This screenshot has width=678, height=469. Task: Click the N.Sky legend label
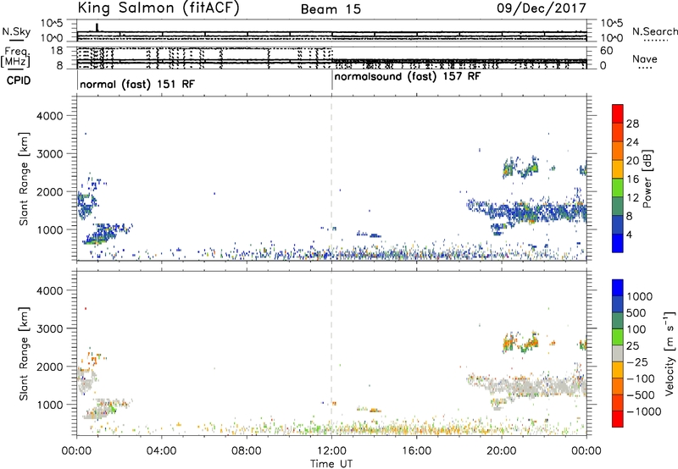pos(16,31)
